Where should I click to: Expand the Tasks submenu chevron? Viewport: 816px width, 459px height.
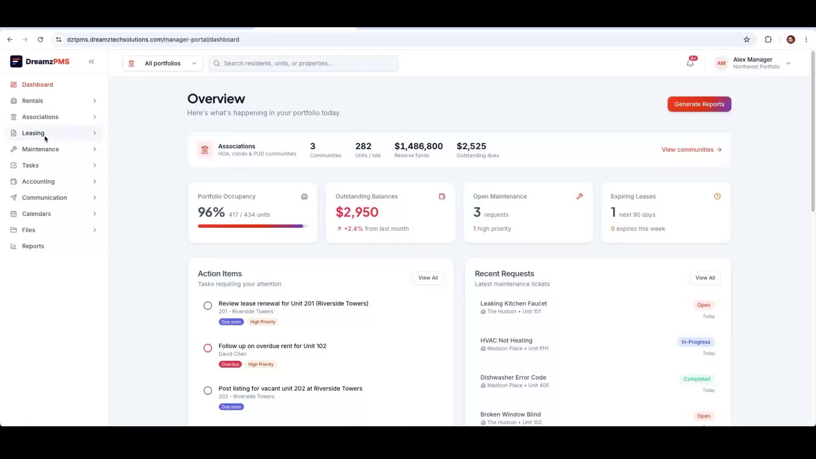[x=95, y=165]
